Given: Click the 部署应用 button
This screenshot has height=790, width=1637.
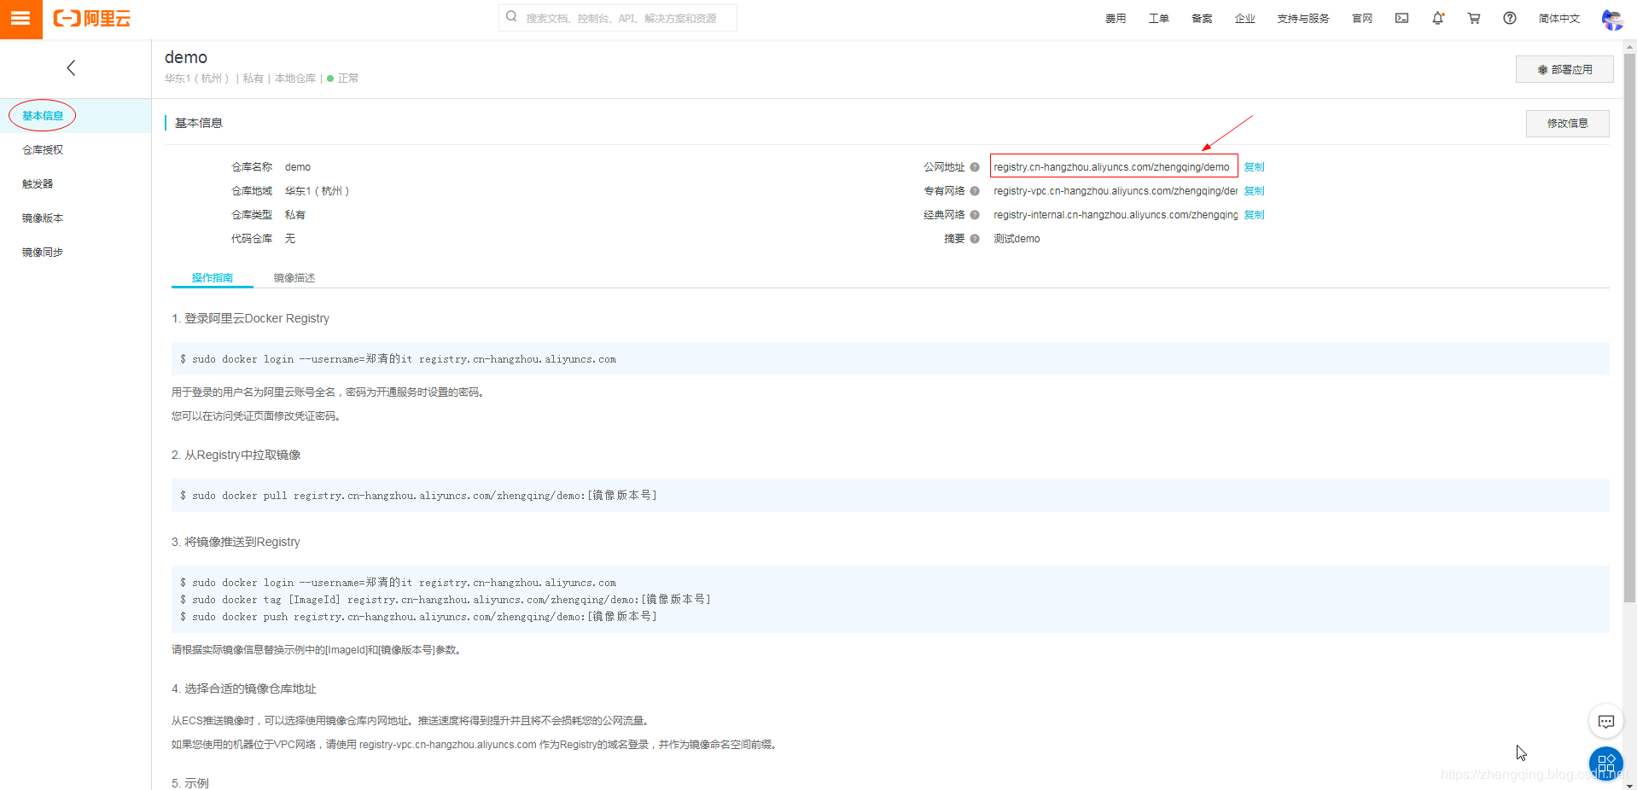Looking at the screenshot, I should tap(1564, 70).
